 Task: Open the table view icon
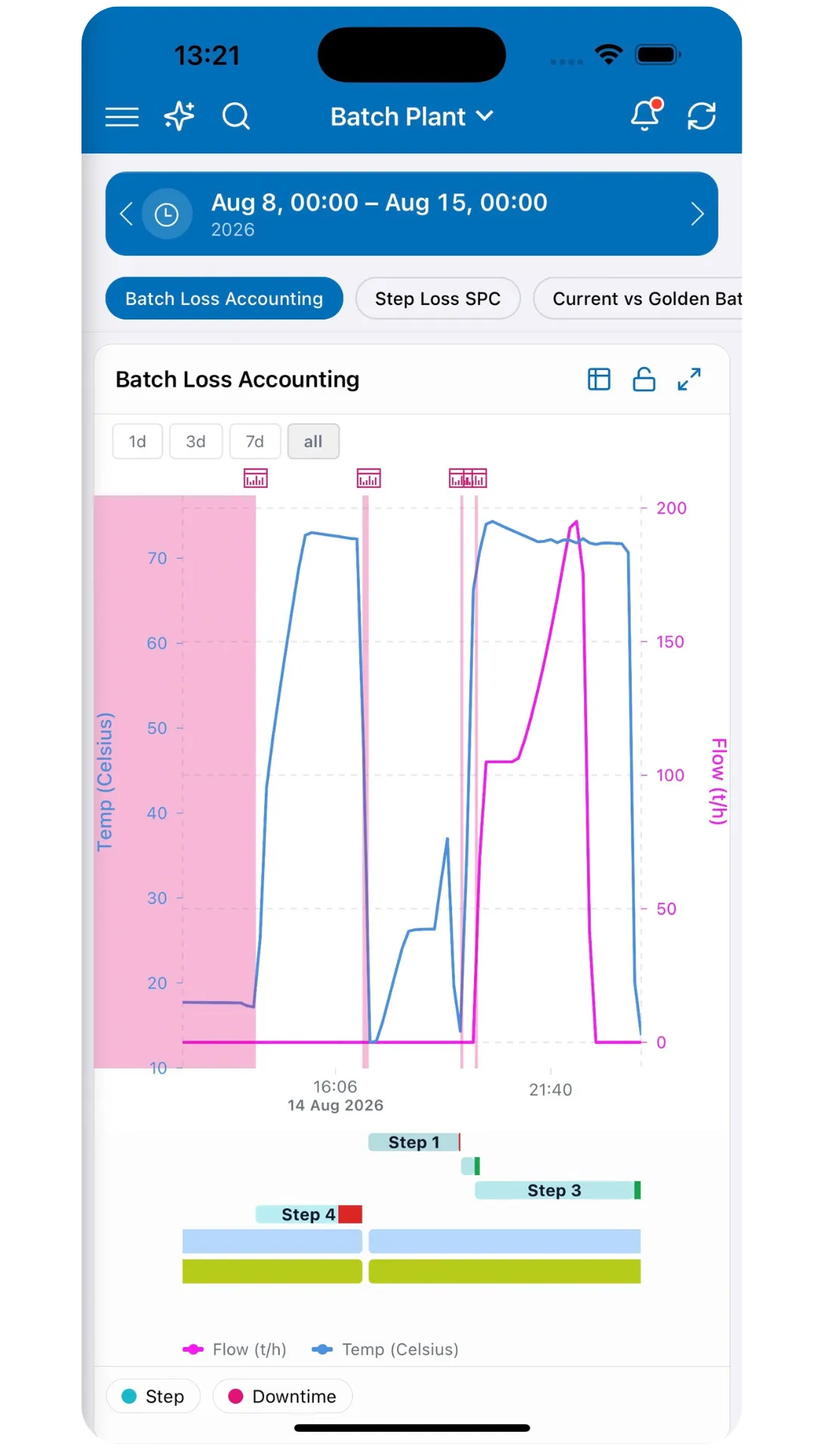[x=599, y=379]
